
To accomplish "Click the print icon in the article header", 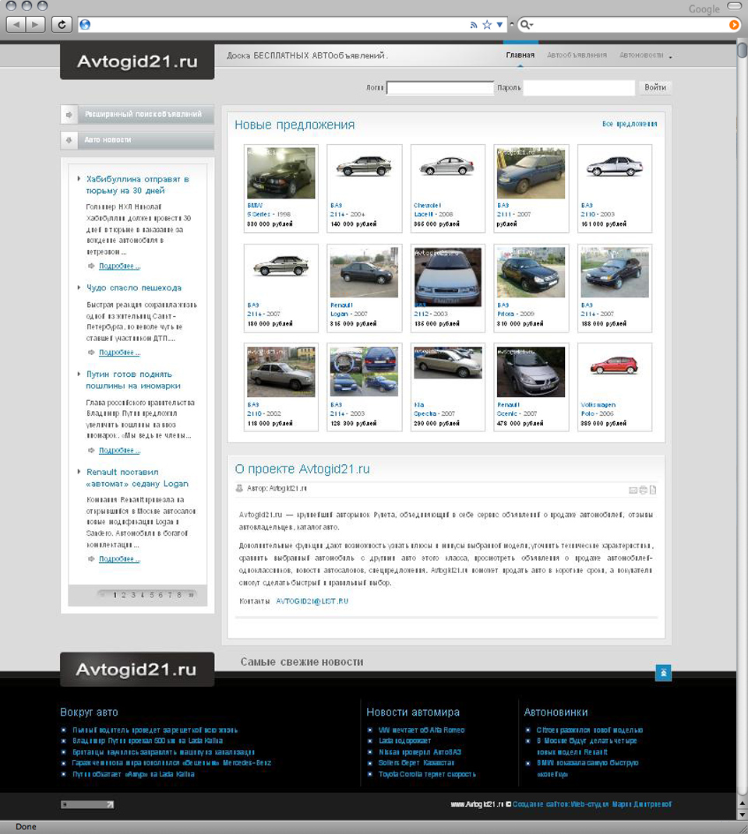I will 644,490.
